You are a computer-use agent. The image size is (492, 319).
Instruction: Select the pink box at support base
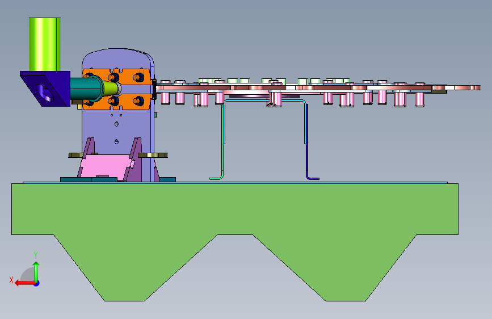pyautogui.click(x=106, y=166)
